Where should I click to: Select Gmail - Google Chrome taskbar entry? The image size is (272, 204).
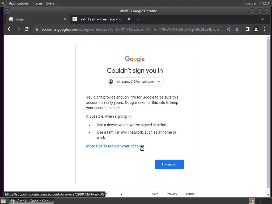point(31,201)
